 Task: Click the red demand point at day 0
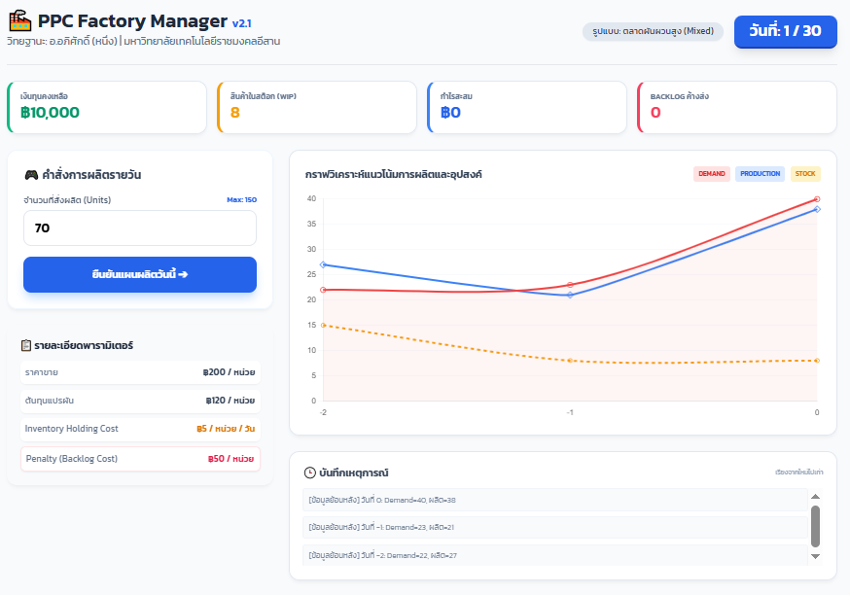point(816,199)
